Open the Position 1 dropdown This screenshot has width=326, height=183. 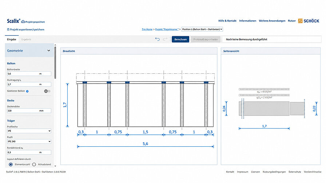pos(202,29)
